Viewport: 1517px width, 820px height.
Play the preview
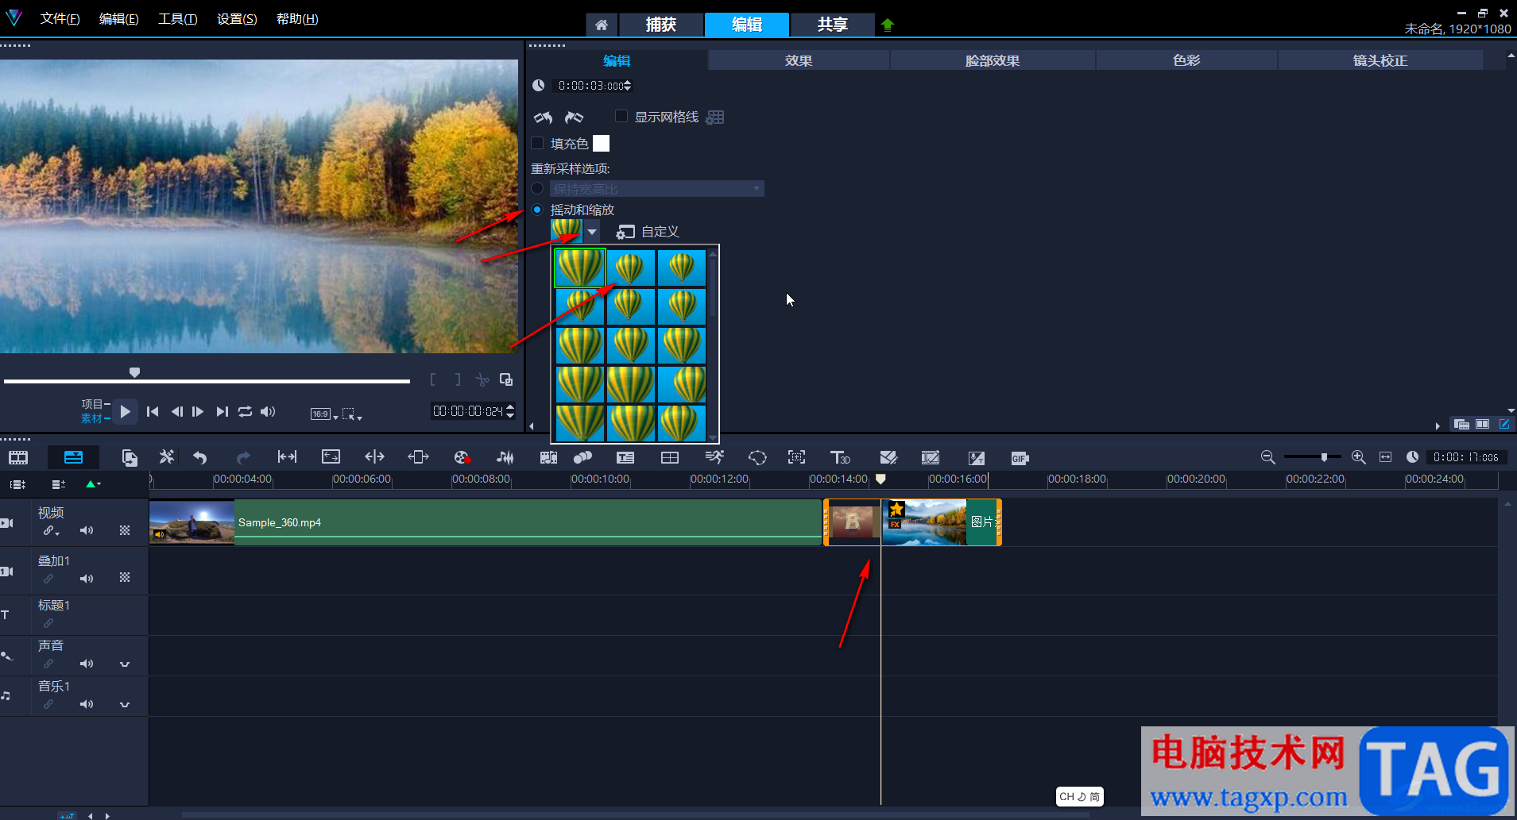pyautogui.click(x=125, y=411)
